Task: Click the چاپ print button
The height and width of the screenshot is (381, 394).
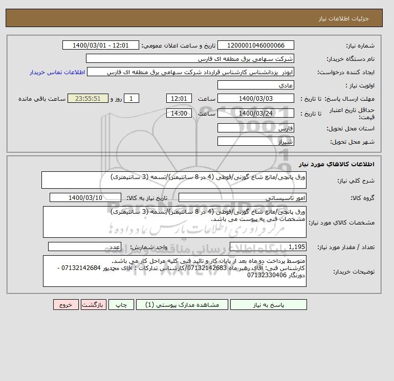Action: (121, 305)
